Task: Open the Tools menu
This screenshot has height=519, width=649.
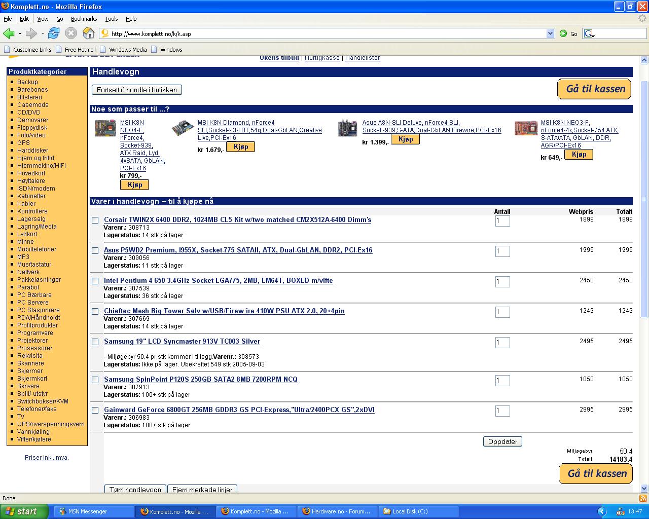Action: (112, 19)
